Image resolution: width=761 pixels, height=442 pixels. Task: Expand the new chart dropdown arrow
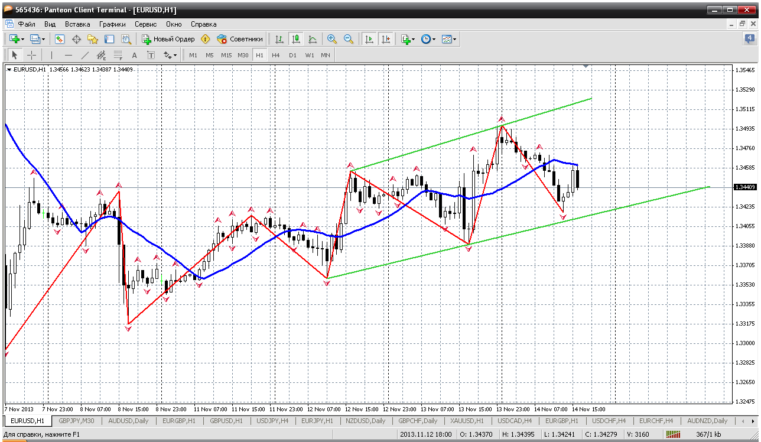tap(22, 39)
